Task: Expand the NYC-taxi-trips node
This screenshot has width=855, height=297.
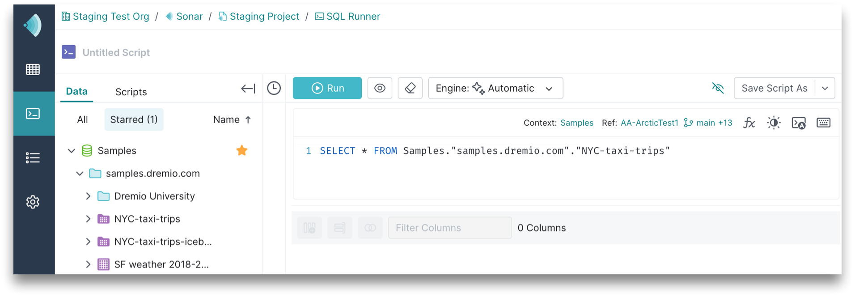Action: point(88,219)
